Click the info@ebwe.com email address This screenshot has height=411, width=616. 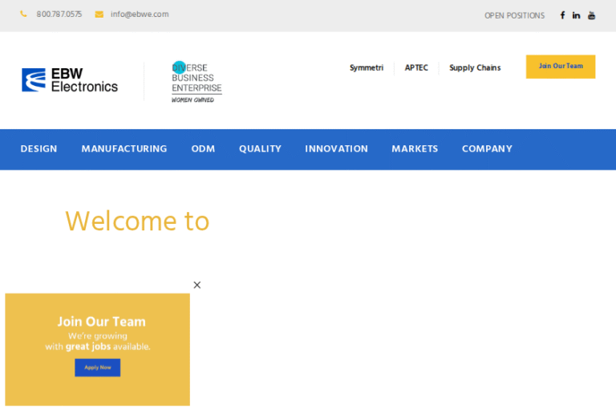pos(140,14)
